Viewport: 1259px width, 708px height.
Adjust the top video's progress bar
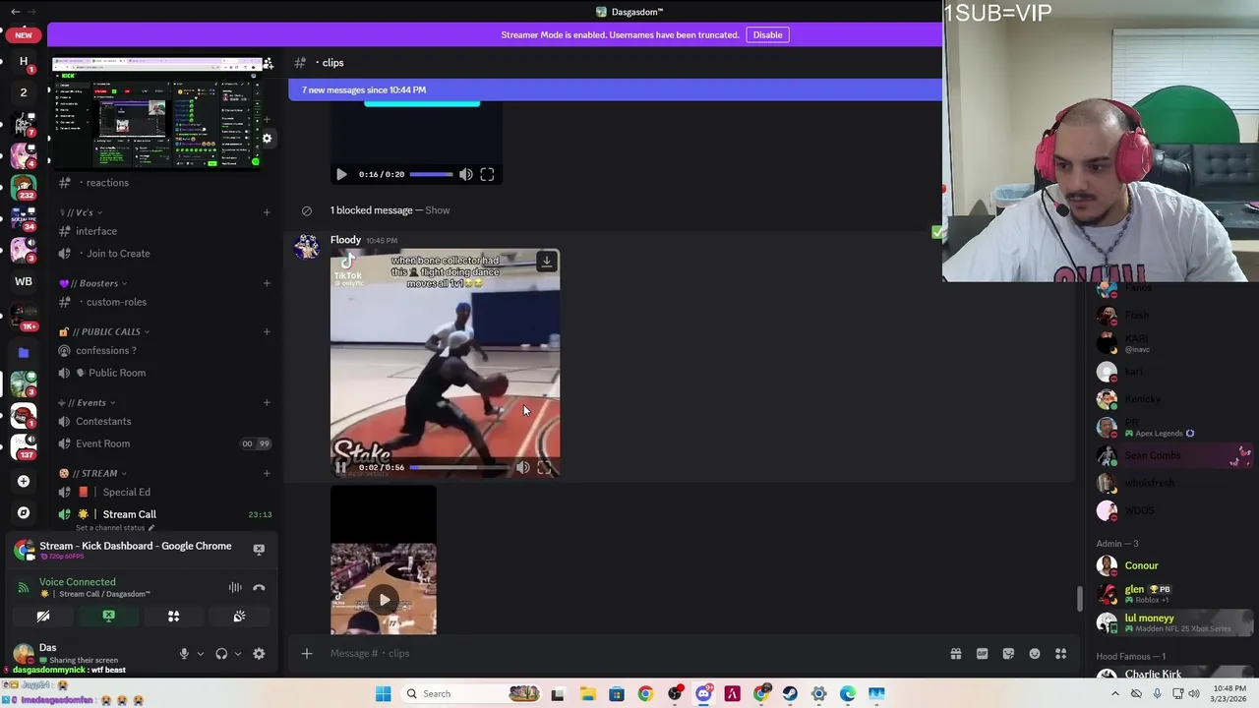coord(431,174)
